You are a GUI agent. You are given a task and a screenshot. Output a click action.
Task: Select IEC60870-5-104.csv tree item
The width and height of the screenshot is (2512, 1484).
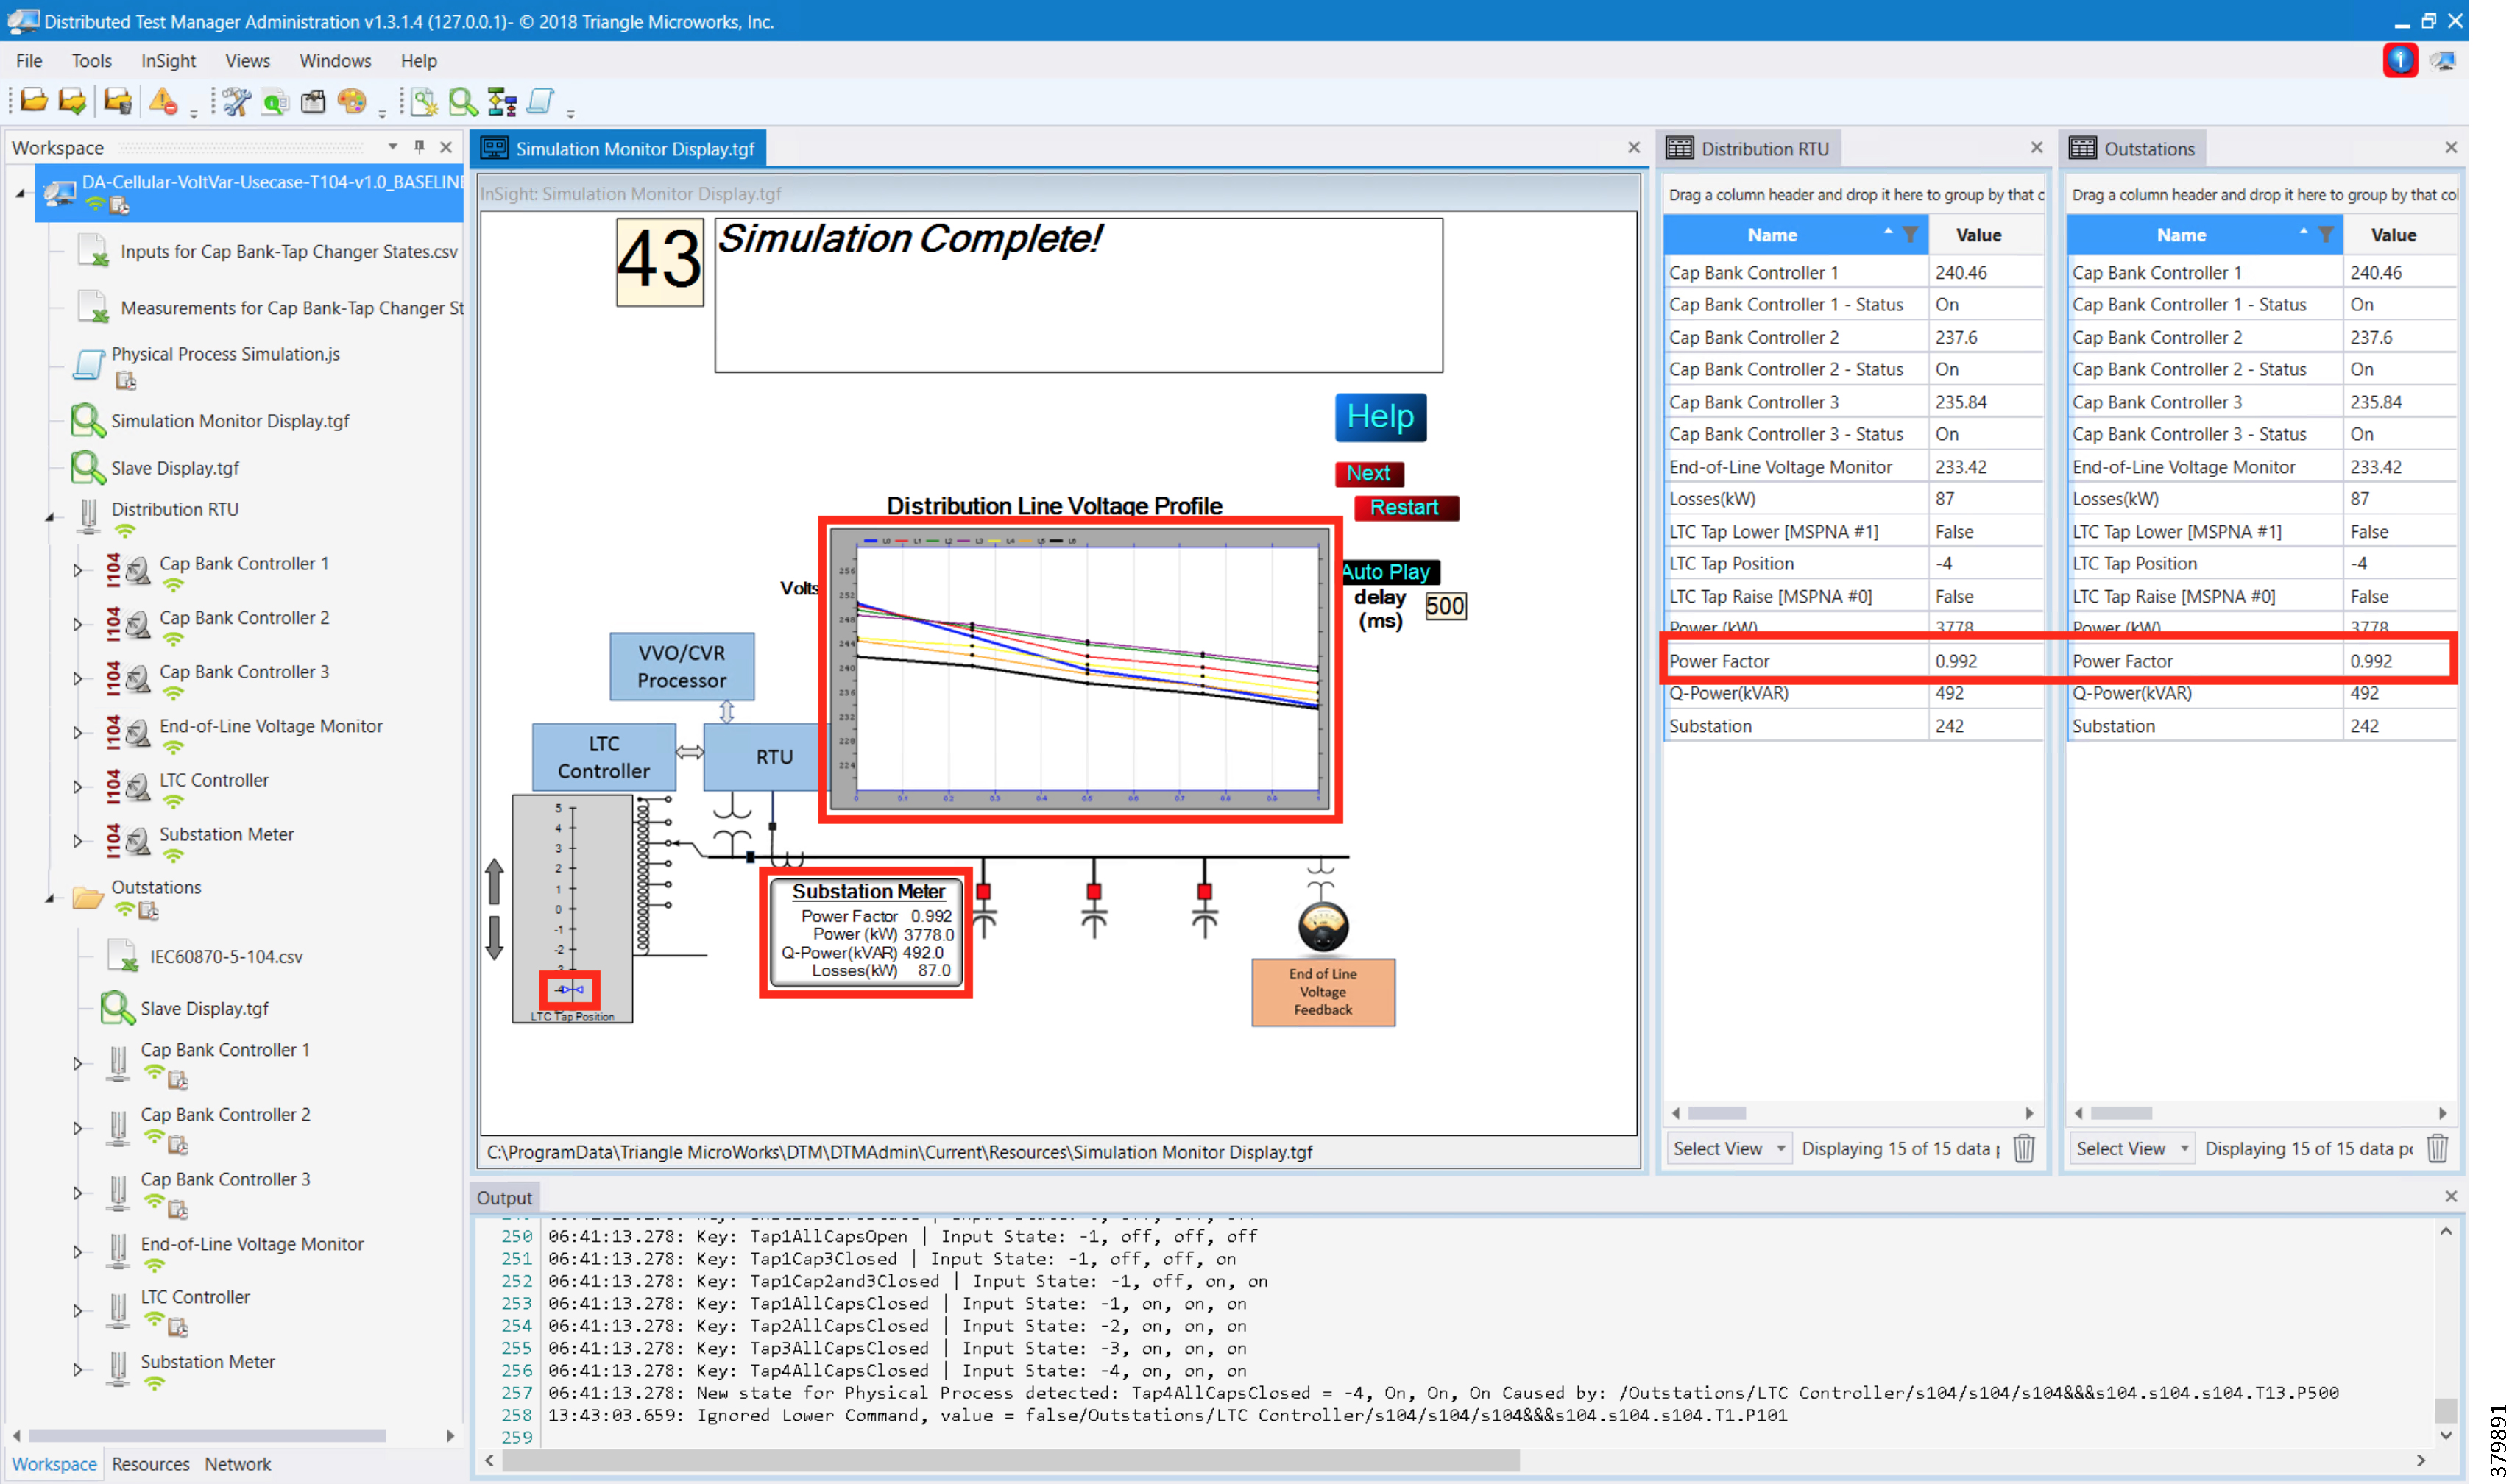(226, 957)
